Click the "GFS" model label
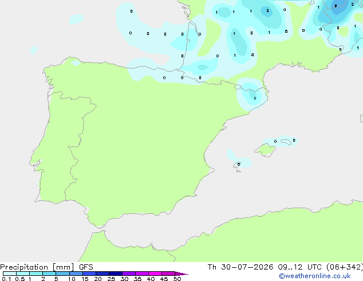Screen dimensions: 363x281 (x=86, y=267)
